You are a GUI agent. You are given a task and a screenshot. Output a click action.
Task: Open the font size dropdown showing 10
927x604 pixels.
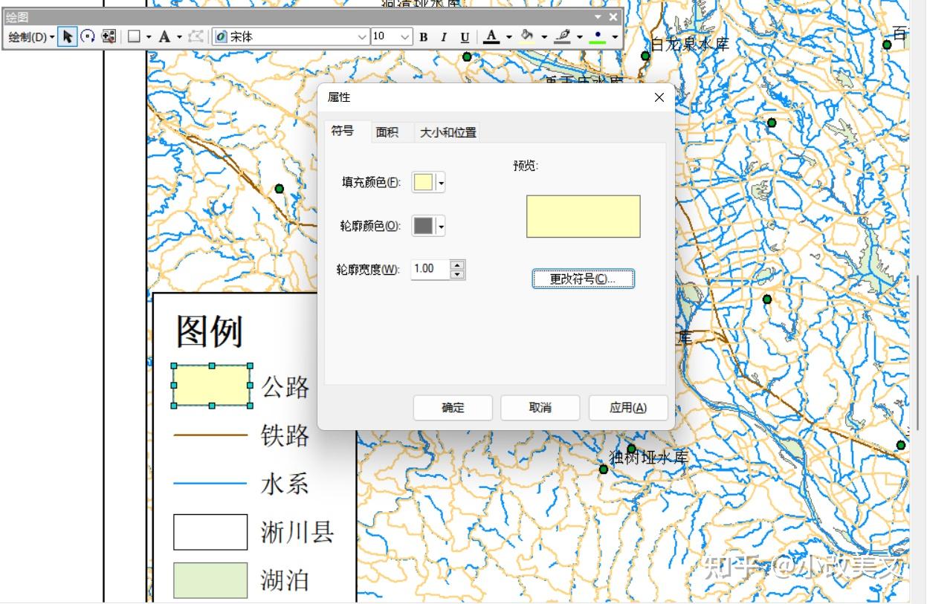(390, 36)
